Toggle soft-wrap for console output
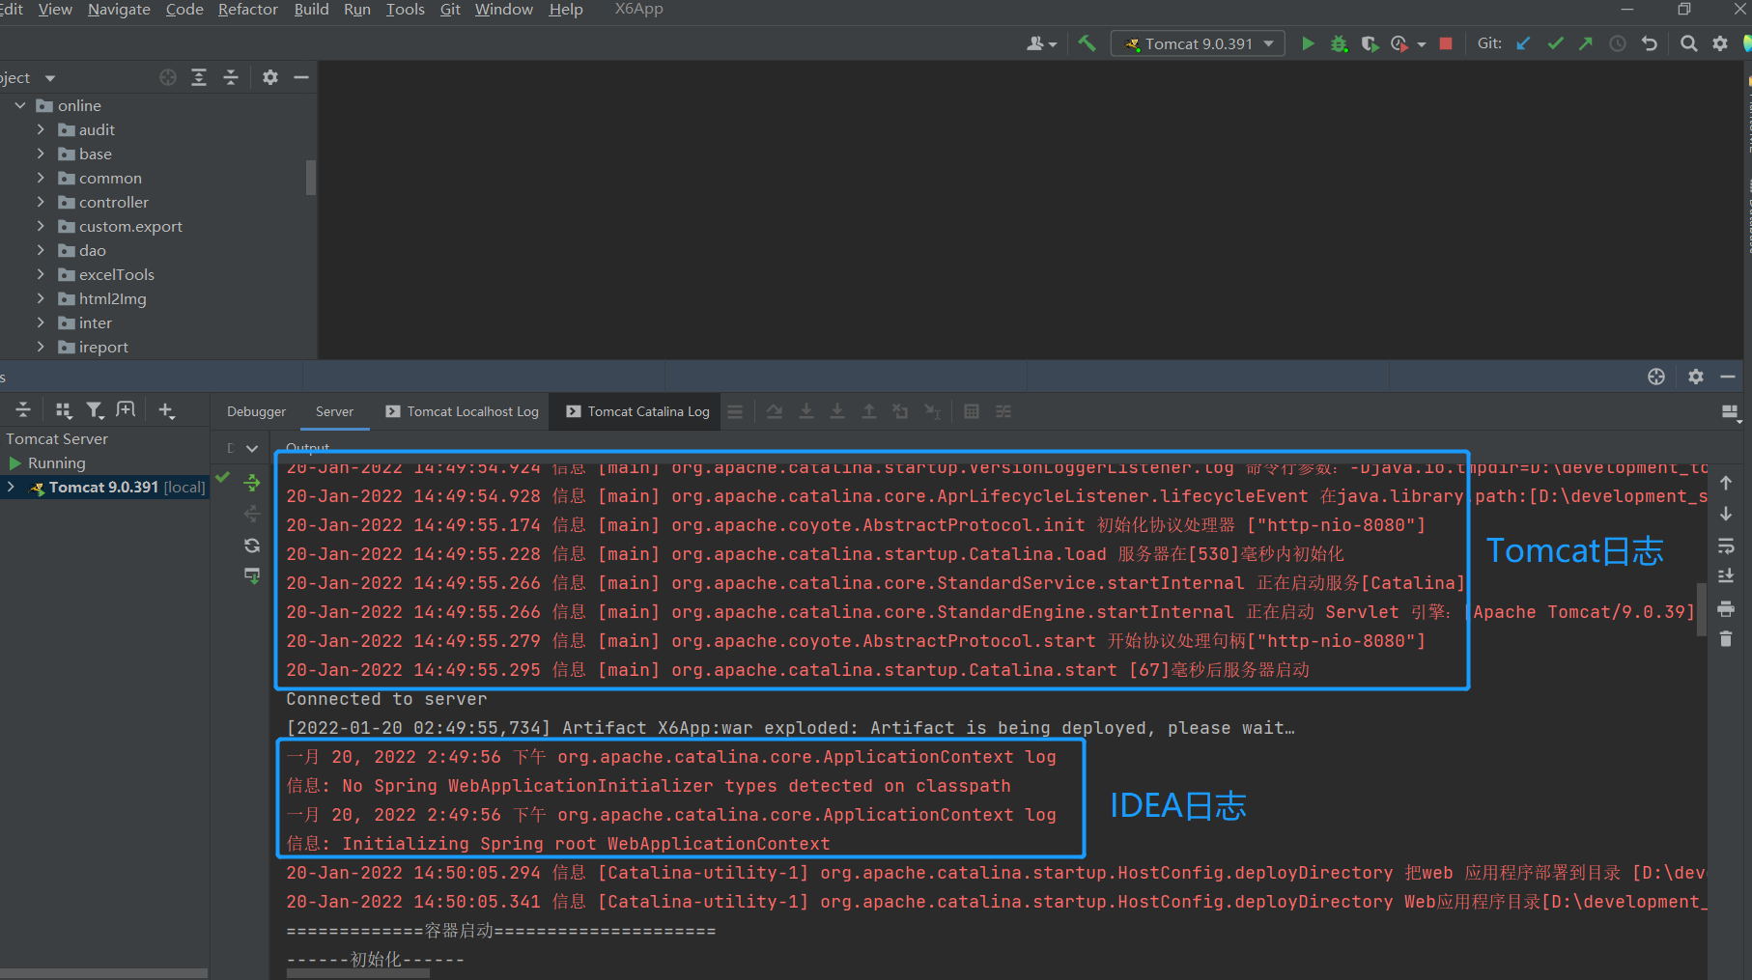Viewport: 1752px width, 980px height. click(1727, 546)
